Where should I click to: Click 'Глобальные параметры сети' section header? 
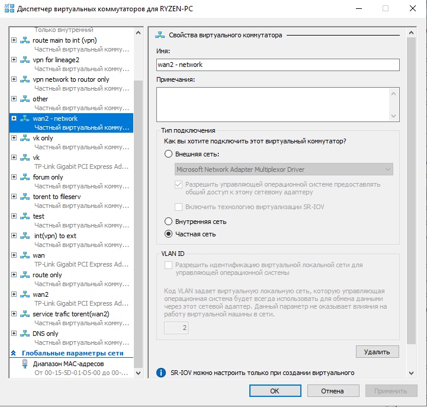(72, 353)
